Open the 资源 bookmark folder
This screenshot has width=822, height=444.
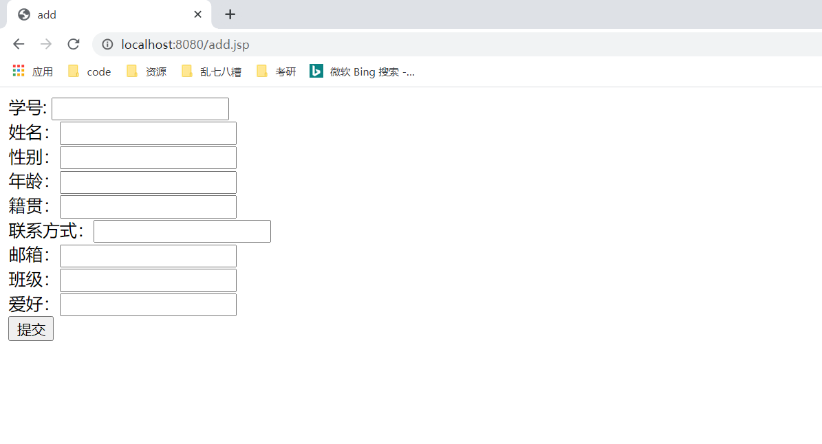coord(147,71)
